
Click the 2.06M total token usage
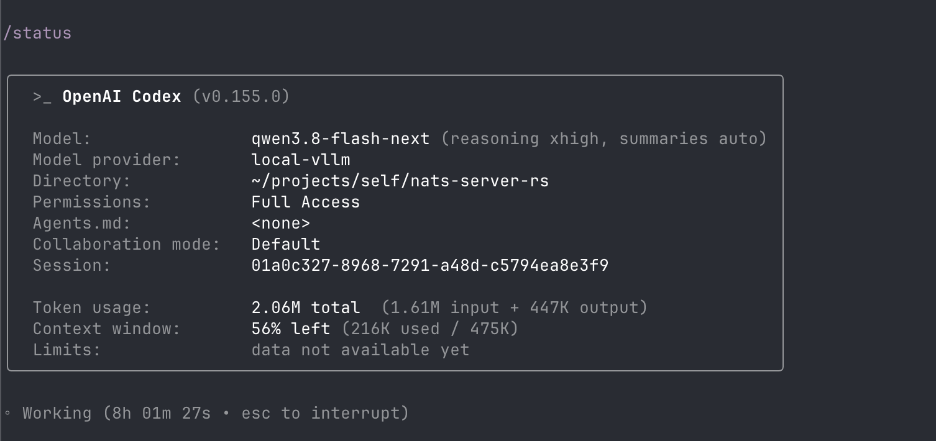click(x=306, y=308)
